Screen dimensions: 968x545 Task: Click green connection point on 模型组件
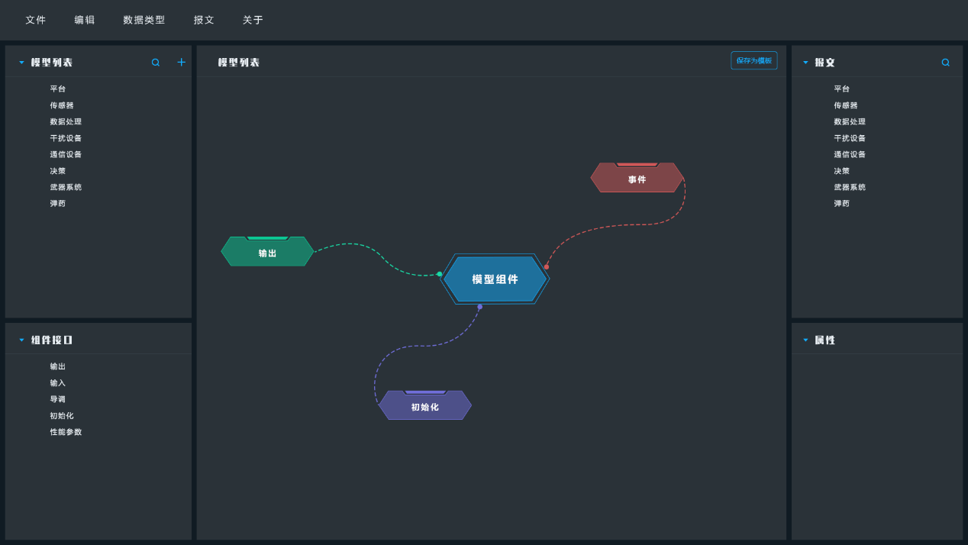(440, 274)
